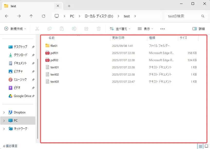Image resolution: width=210 pixels, height=149 pixels.
Task: Switch to large thumbnails view in status bar
Action: [206, 146]
